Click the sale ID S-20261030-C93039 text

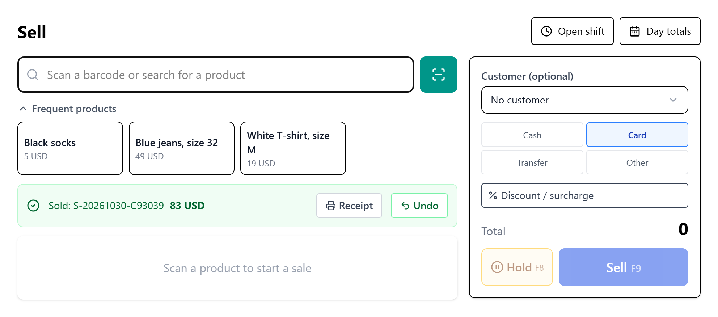click(x=119, y=206)
